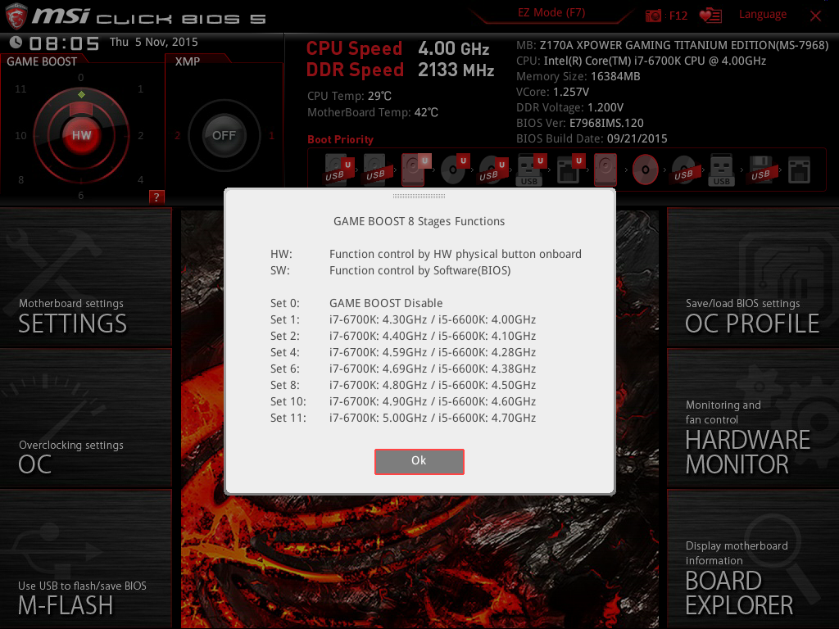The height and width of the screenshot is (629, 839).
Task: Click the CPU Temp 29°C reading
Action: 349,96
